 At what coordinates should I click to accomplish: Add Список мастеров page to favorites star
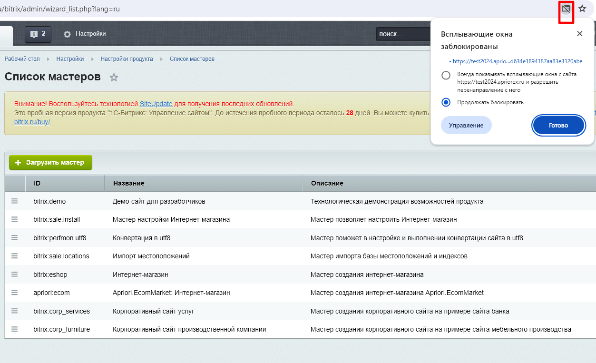coord(114,78)
